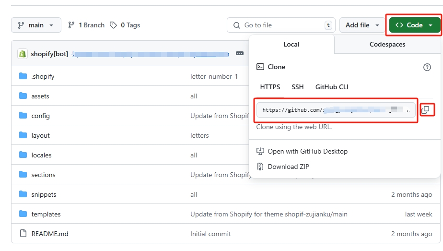The width and height of the screenshot is (443, 251).
Task: Click the desktop icon beside Open with GitHub Desktop
Action: [260, 151]
